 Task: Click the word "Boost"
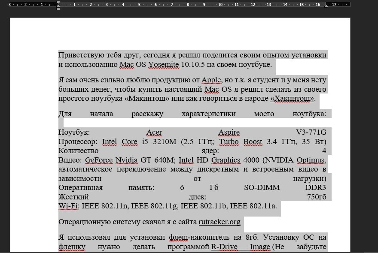253,142
